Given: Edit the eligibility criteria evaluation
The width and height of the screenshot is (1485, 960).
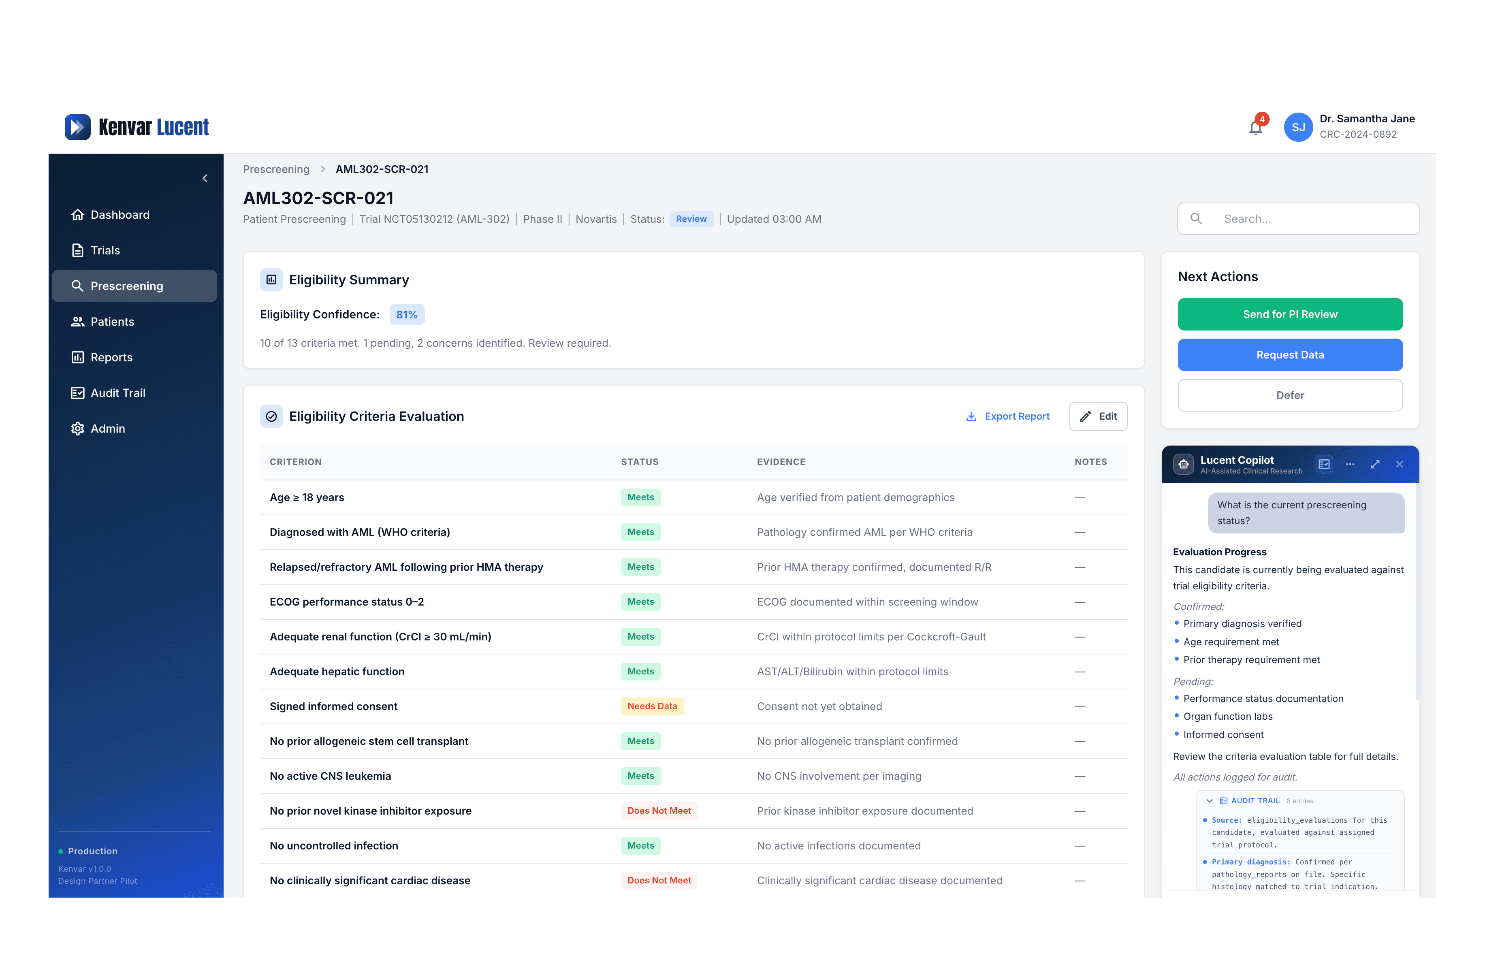Looking at the screenshot, I should [x=1098, y=416].
